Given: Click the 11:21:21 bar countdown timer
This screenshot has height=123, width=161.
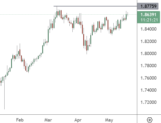Looking at the screenshot, I should (148, 20).
